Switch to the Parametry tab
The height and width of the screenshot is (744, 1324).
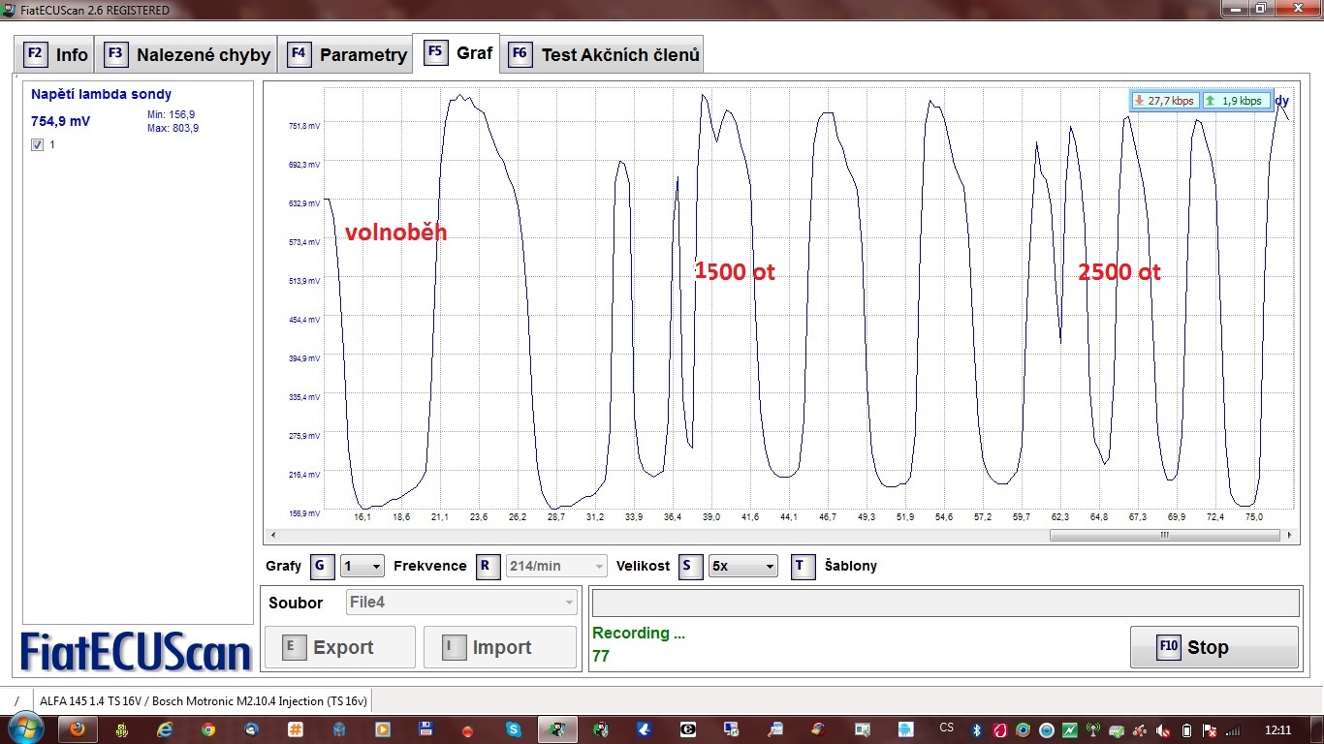click(349, 55)
